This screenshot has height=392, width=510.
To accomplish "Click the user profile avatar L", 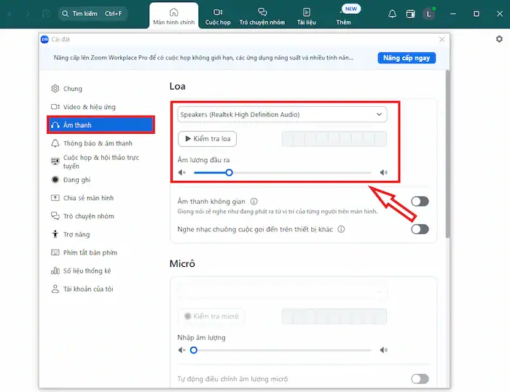I will [x=429, y=14].
